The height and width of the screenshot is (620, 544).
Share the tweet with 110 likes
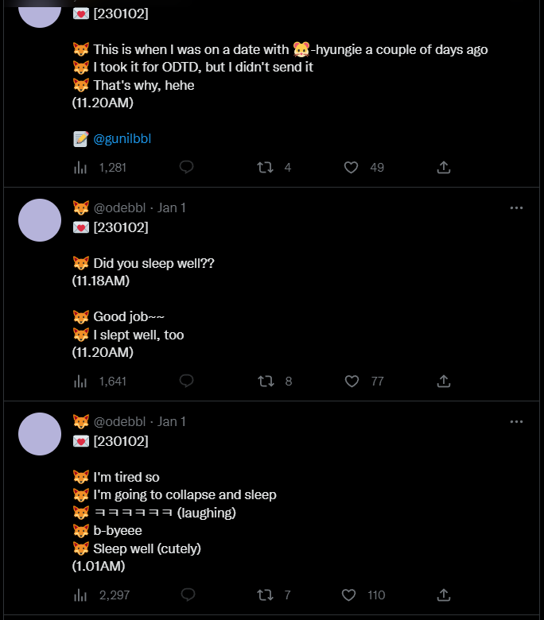[x=444, y=595]
